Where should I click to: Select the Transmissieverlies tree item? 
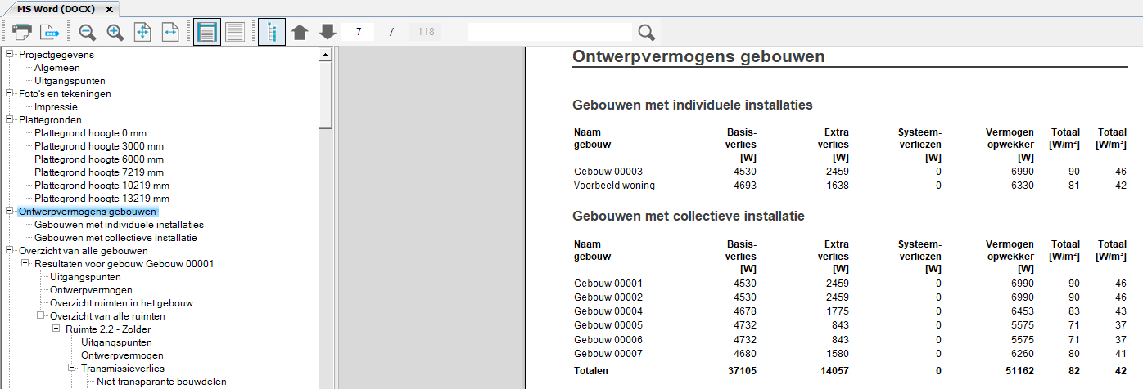tap(122, 369)
